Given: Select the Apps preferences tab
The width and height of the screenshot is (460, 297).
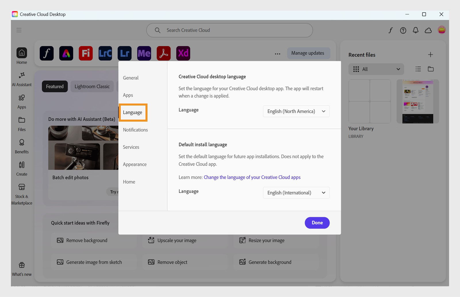Looking at the screenshot, I should pos(128,95).
